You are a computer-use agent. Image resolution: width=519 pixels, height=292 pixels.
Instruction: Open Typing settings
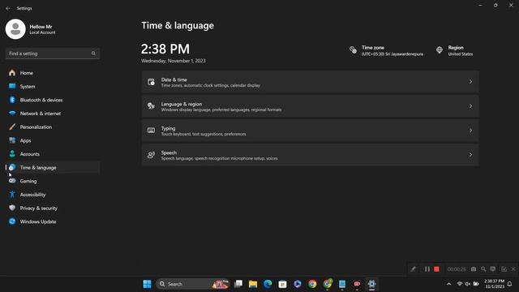click(310, 131)
